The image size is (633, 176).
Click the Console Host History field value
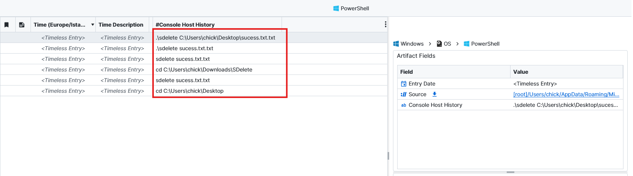[565, 105]
